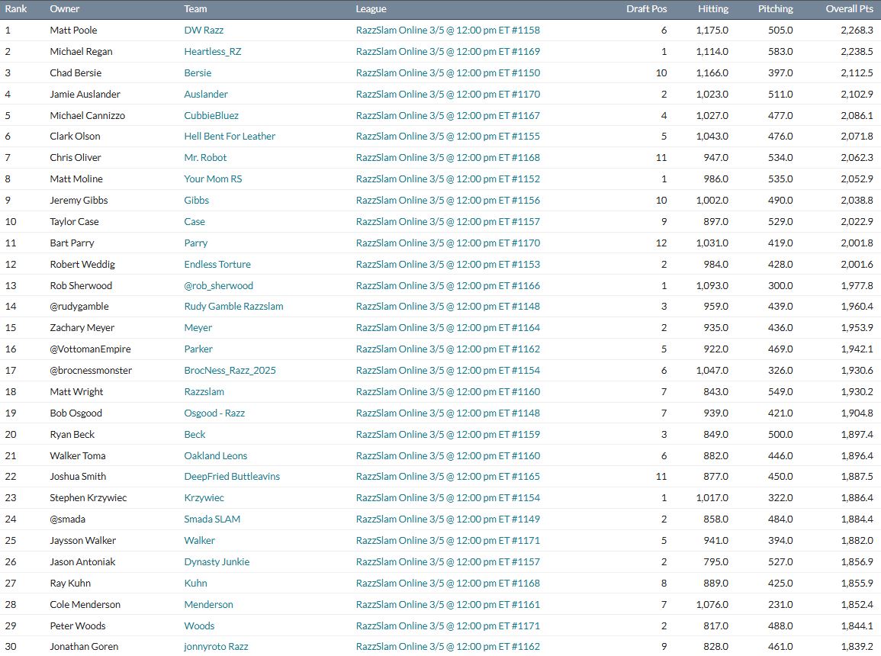
Task: Open league #1159 in Ryan Beck's row
Action: tap(448, 435)
